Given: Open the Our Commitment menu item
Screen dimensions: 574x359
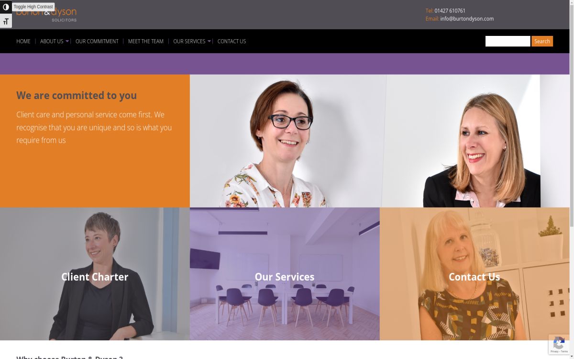Looking at the screenshot, I should (97, 41).
